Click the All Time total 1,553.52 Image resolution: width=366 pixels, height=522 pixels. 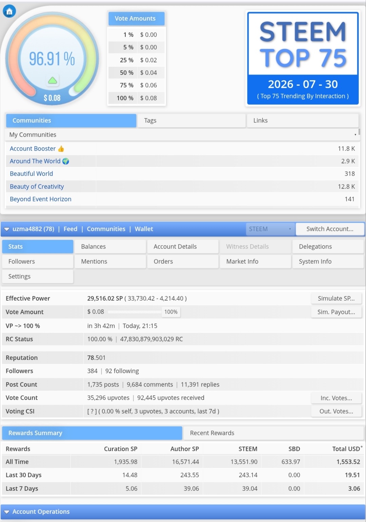coord(348,462)
